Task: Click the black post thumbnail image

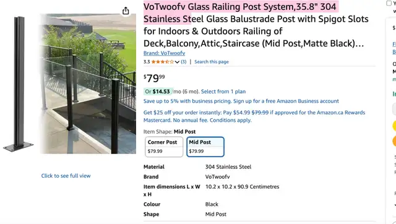Action: pos(19,84)
